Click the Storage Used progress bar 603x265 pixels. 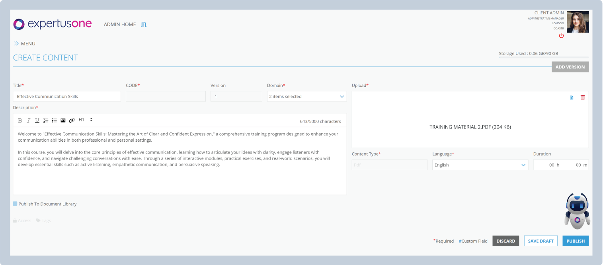pyautogui.click(x=543, y=57)
